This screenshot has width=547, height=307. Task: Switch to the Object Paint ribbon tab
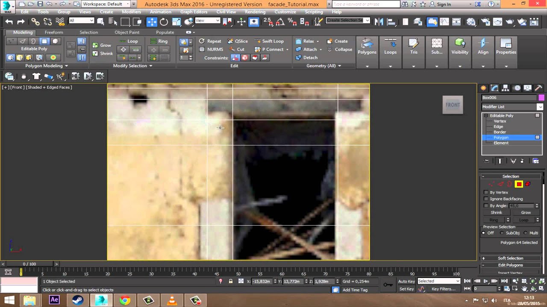pyautogui.click(x=127, y=32)
